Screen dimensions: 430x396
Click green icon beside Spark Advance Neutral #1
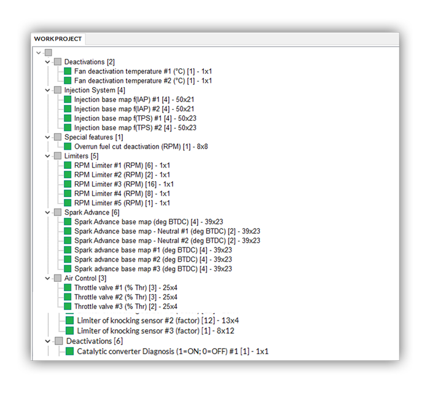click(x=68, y=231)
